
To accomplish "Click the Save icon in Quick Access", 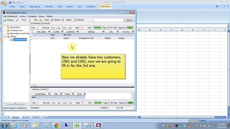I will 10,2.
